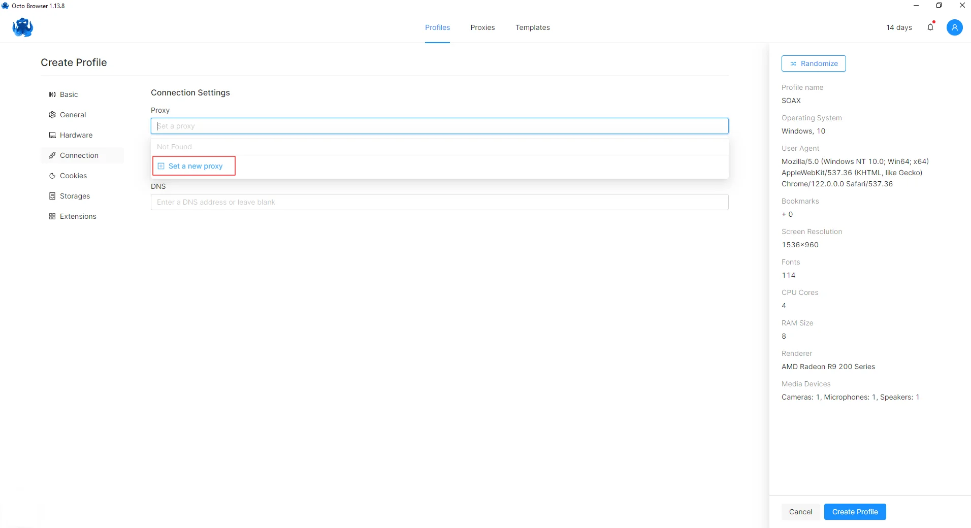The width and height of the screenshot is (971, 528).
Task: Open the Storages section
Action: 75,196
